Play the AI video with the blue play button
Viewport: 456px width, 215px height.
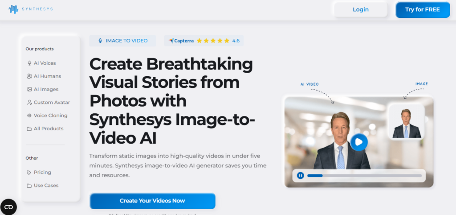(x=359, y=142)
